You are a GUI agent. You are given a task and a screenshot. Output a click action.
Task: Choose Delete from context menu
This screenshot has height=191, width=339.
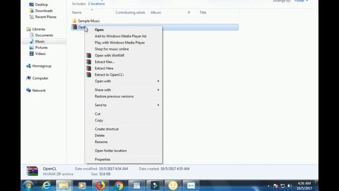(100, 136)
